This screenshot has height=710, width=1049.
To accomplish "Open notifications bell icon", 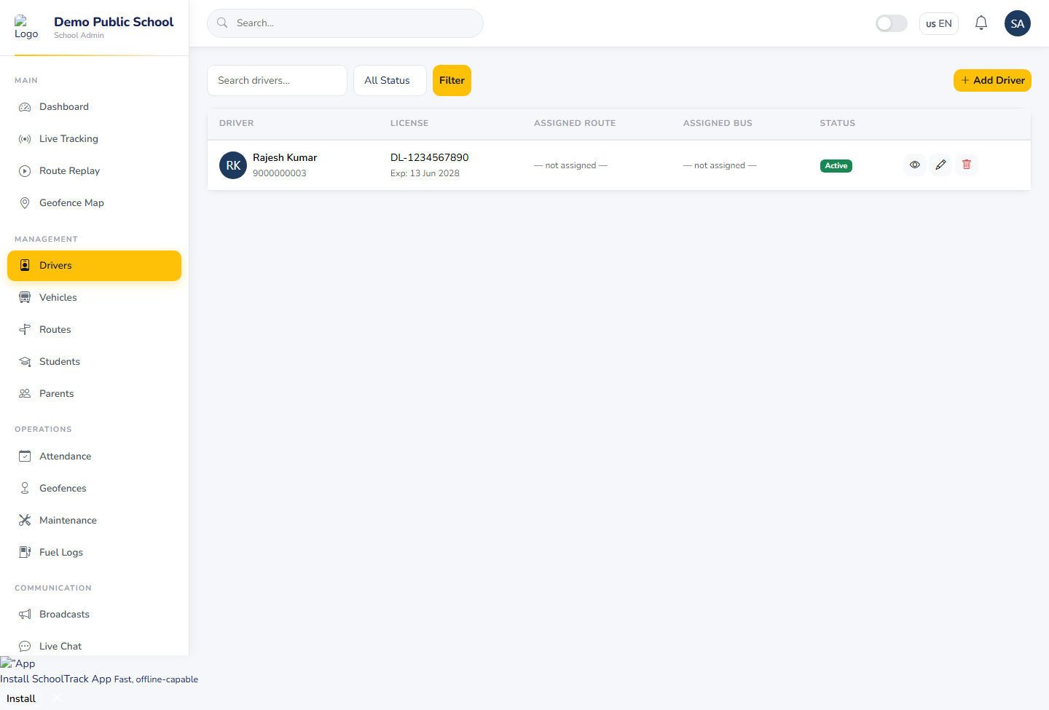I will point(981,23).
